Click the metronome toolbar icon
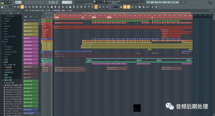Image resolution: width=215 pixels, height=116 pixels. coord(15,7)
